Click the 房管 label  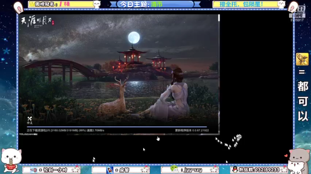[124, 170]
